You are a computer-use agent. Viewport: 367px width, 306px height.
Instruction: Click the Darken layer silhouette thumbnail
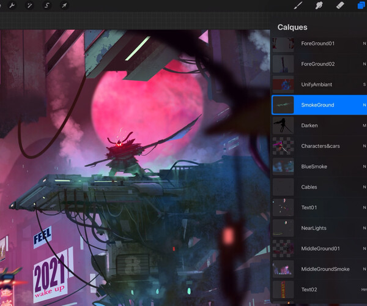[x=283, y=125]
